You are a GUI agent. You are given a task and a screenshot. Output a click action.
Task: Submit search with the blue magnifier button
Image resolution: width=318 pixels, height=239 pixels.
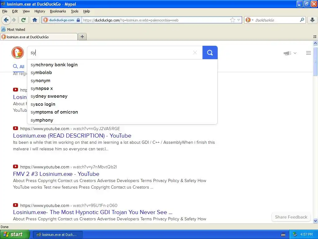[210, 53]
